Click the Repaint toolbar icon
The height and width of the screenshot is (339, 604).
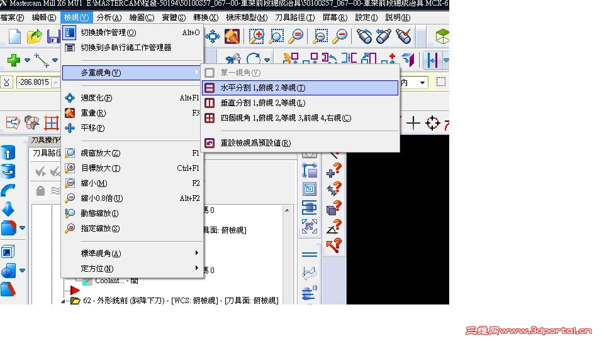(x=232, y=36)
